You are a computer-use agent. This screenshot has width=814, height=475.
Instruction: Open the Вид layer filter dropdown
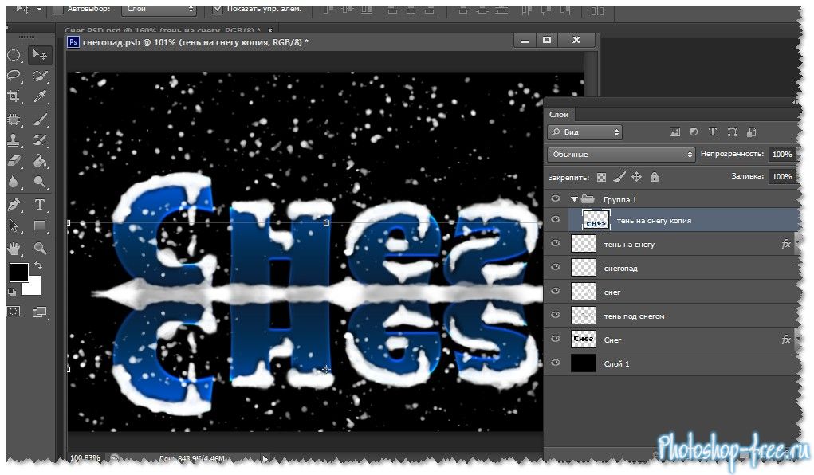(584, 132)
